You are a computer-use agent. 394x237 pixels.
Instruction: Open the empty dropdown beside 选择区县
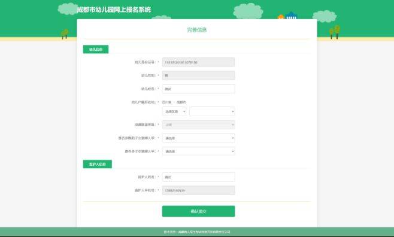pyautogui.click(x=212, y=111)
